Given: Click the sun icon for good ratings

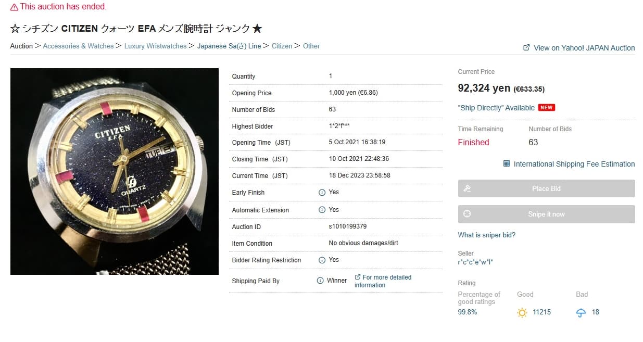Looking at the screenshot, I should click(x=522, y=312).
